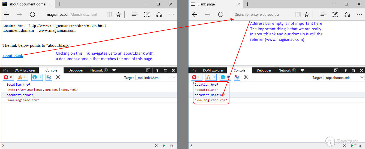The image size is (365, 149).
Task: Click the green run script arrow in left console
Action: pos(164,146)
